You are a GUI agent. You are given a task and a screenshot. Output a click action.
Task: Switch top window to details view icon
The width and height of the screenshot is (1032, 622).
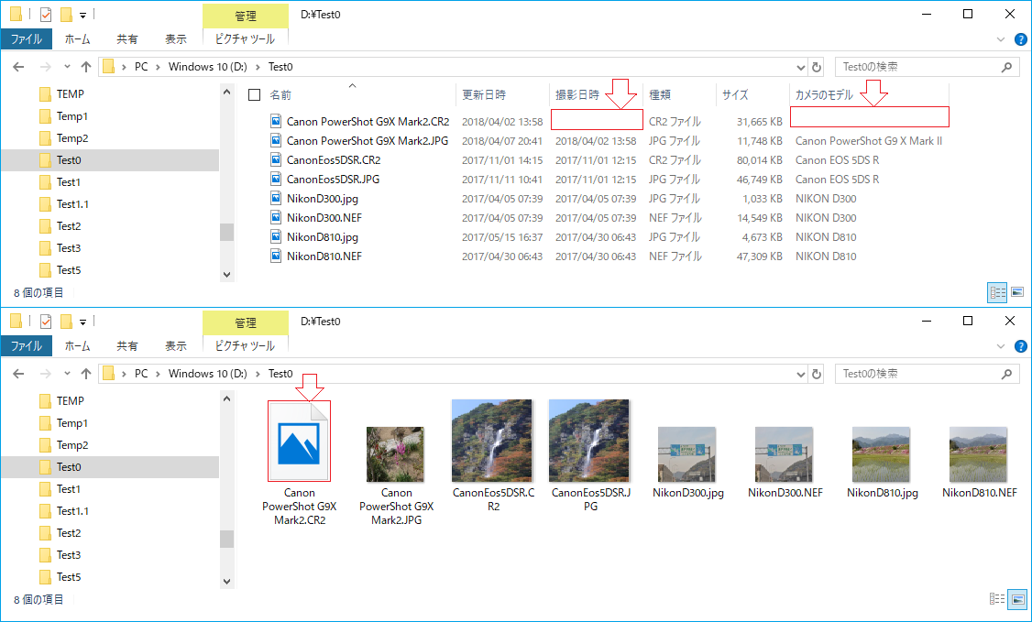pyautogui.click(x=997, y=292)
